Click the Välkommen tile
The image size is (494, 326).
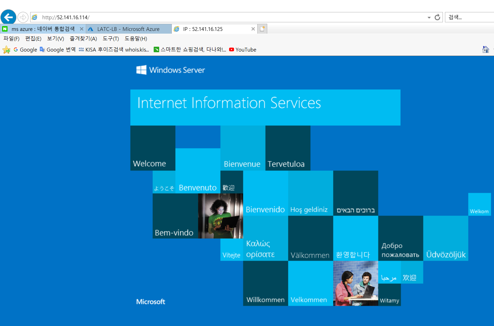(x=310, y=238)
